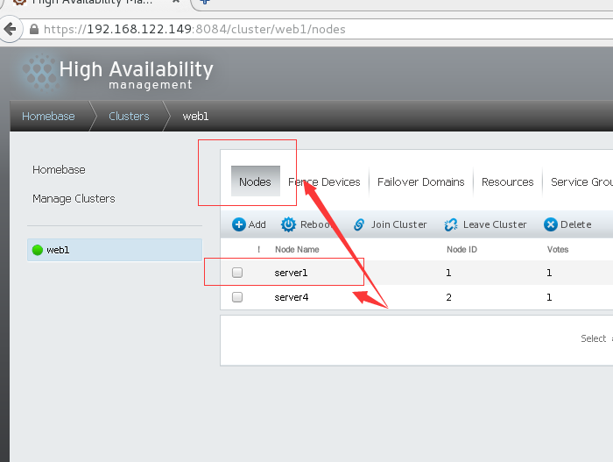Click the Join Cluster text button
The width and height of the screenshot is (613, 462).
tap(398, 224)
